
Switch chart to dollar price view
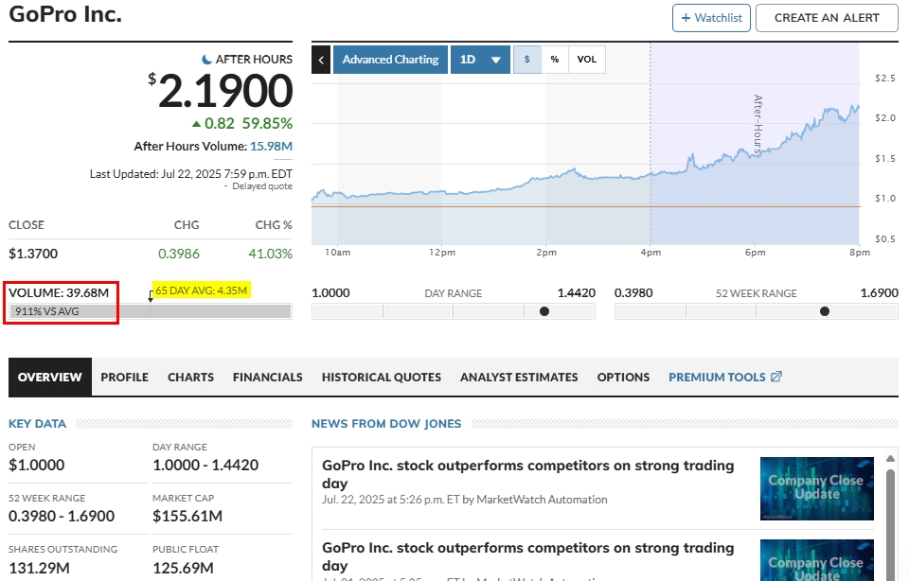click(527, 60)
